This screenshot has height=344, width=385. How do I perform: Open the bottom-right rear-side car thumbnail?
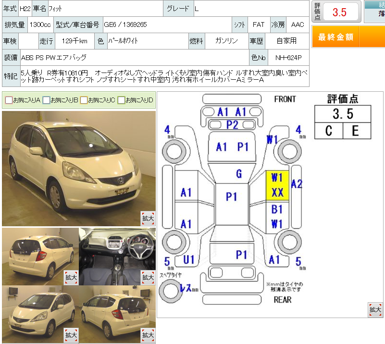117,314
